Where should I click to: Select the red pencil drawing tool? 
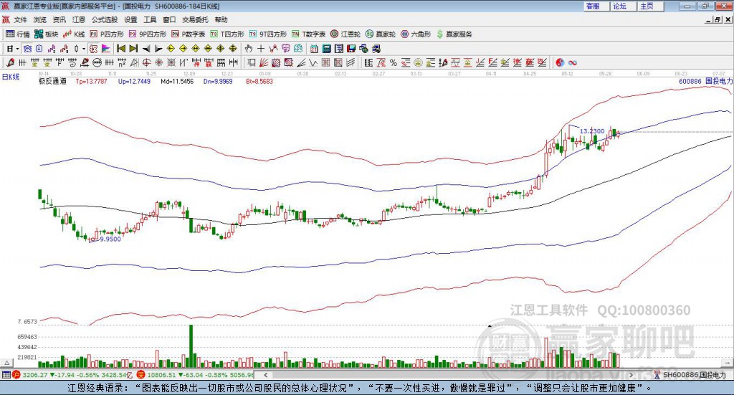(x=10, y=62)
